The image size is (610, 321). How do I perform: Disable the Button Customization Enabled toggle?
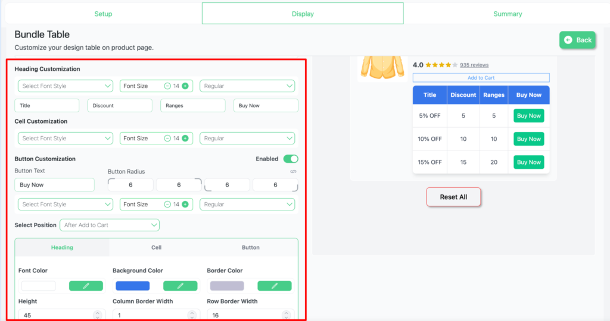(290, 159)
